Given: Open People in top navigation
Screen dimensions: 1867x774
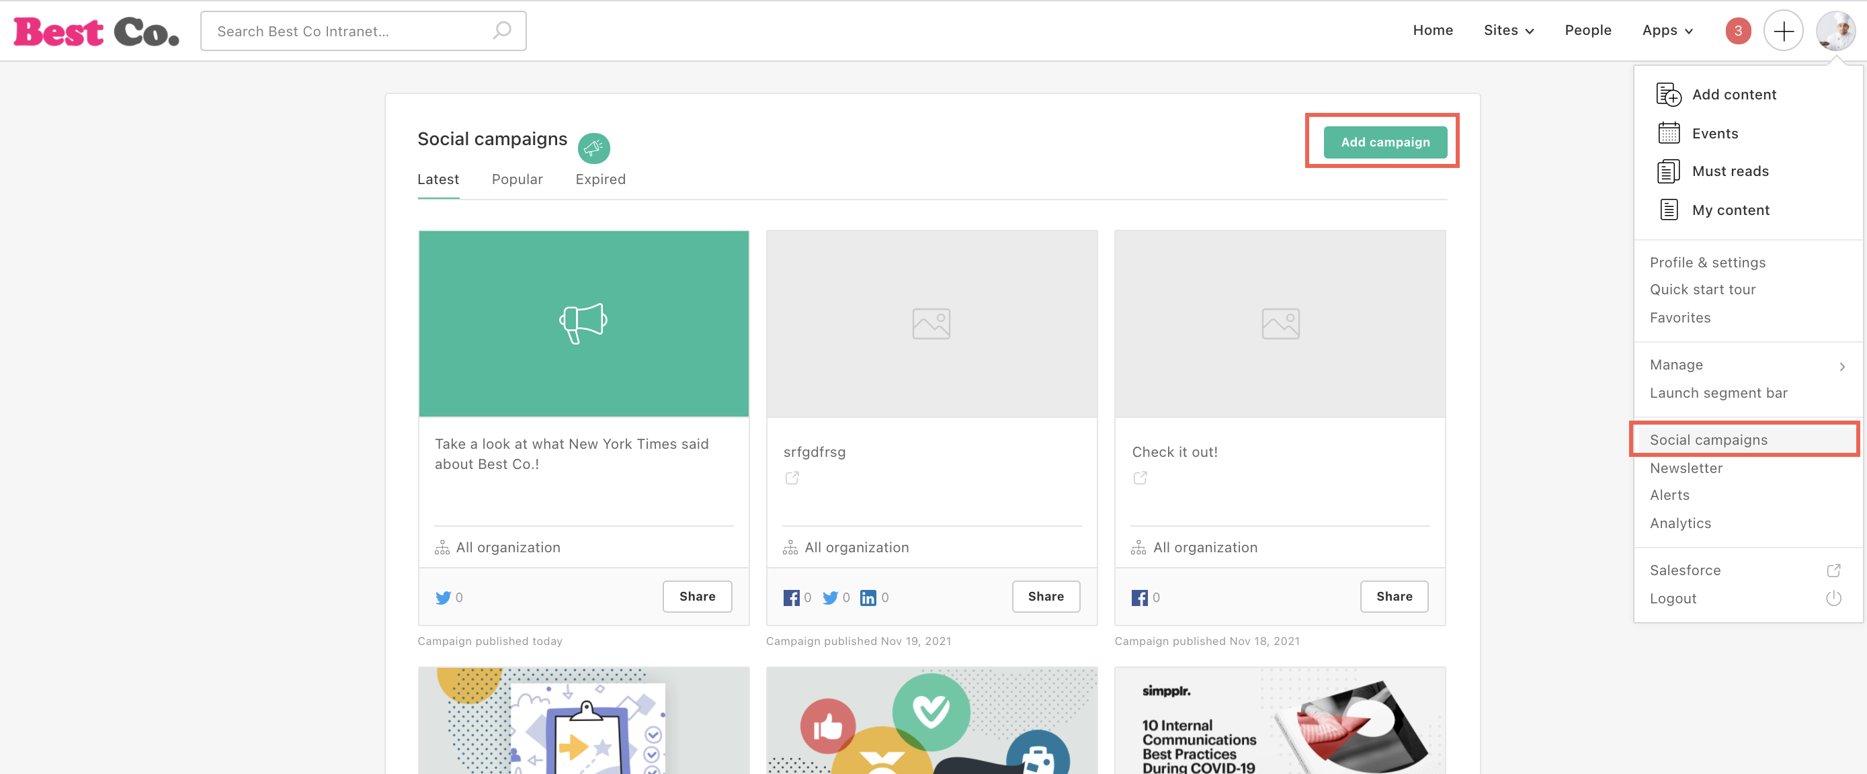Looking at the screenshot, I should point(1587,30).
